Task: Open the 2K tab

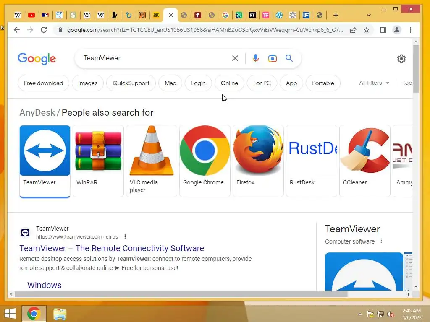Action: (156, 15)
